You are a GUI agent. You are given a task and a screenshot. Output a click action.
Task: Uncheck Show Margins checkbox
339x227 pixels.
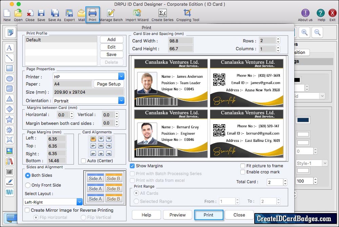[132, 166]
